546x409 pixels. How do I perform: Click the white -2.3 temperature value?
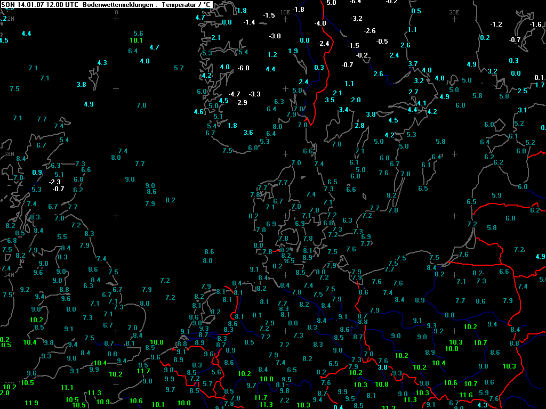[55, 182]
